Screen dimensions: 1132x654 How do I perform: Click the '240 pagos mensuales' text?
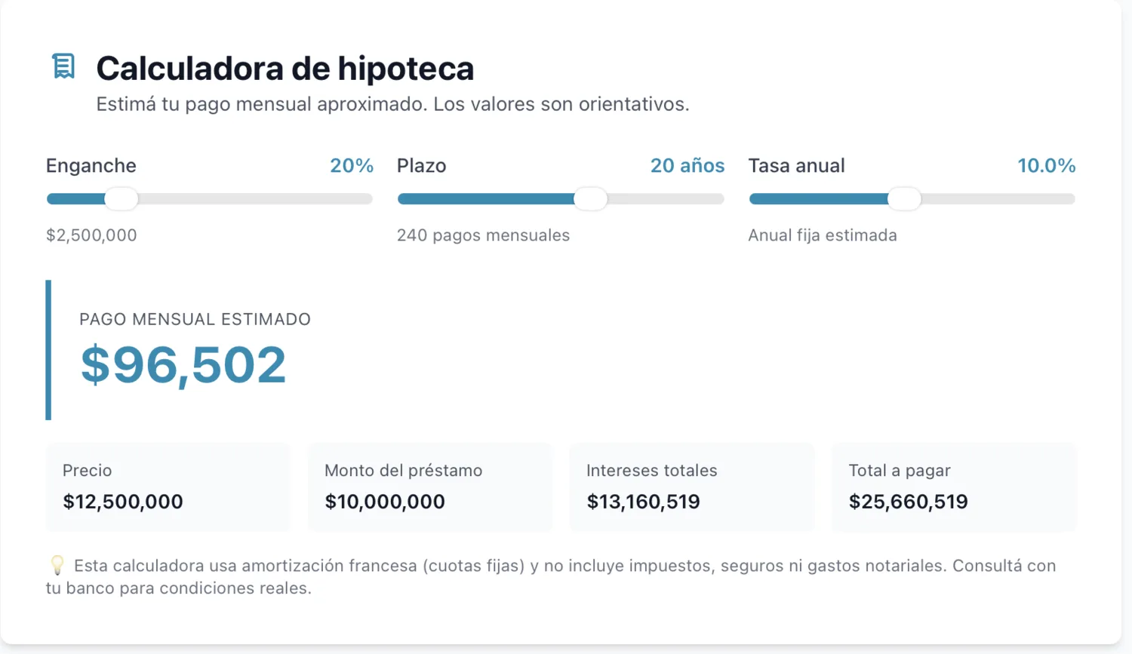pyautogui.click(x=484, y=235)
